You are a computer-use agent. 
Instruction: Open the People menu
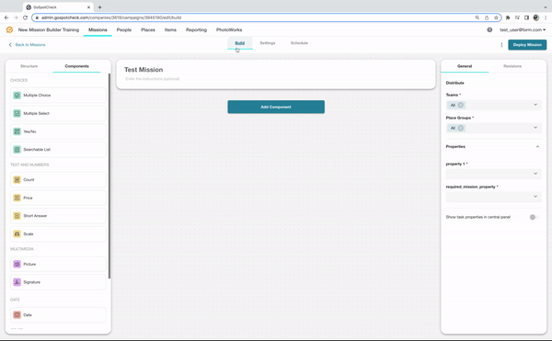coord(124,30)
